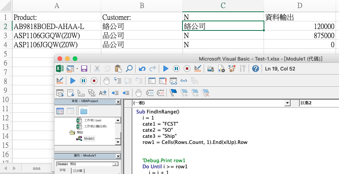Click List Properties/Methods icon
Screen dimensions: 339x174
60,93
